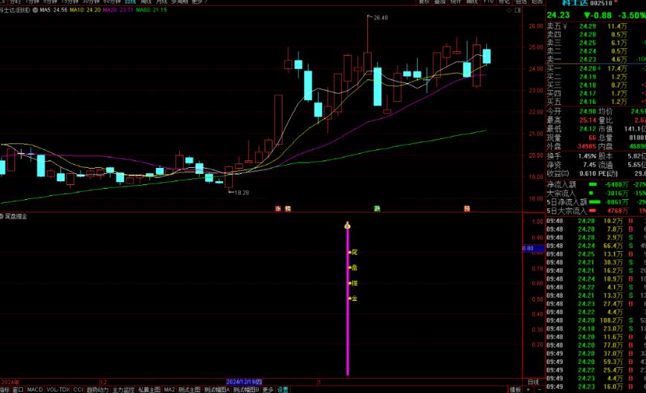
Task: Open the 设置 button in bottom bar
Action: click(282, 389)
